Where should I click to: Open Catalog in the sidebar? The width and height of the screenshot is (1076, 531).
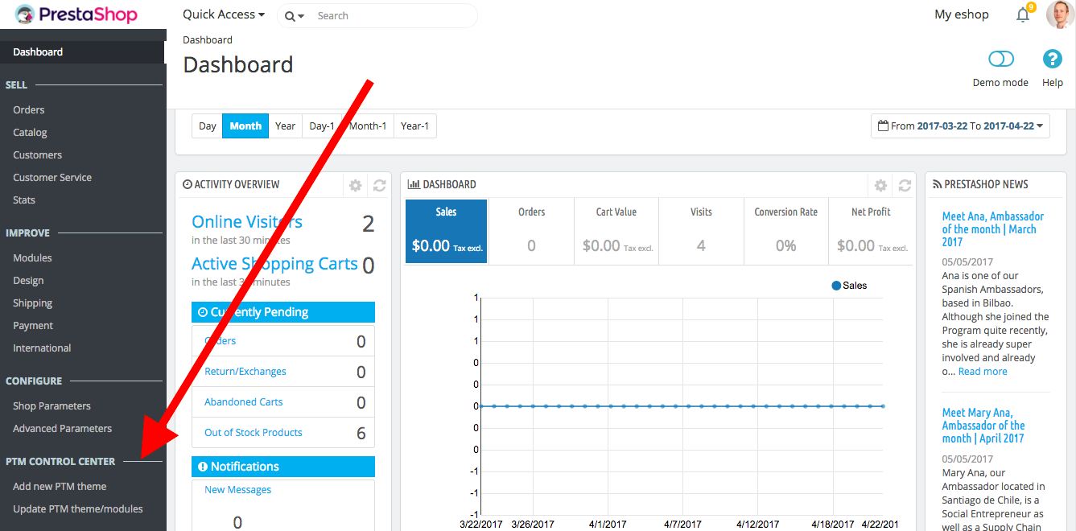pos(30,132)
